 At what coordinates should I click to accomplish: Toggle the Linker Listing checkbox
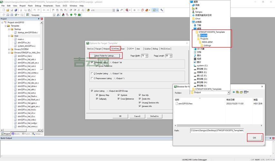[92, 91]
